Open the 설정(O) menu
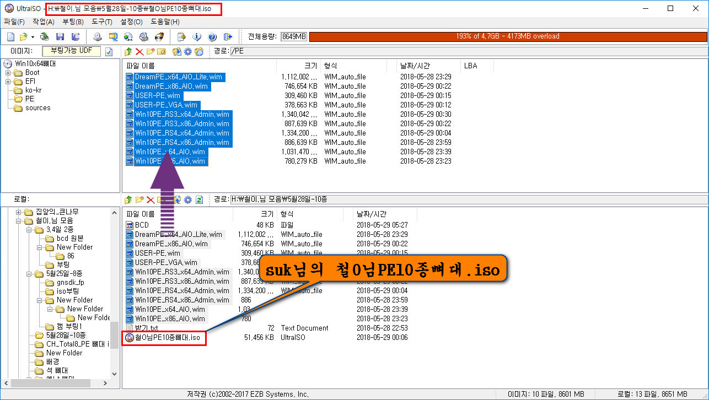 click(x=131, y=22)
